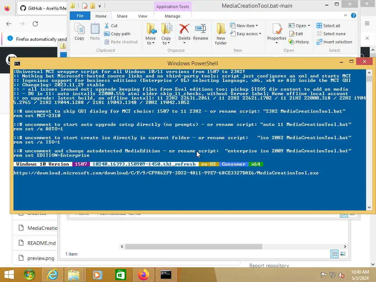
Task: Open Explorer help question mark icon
Action: point(354,15)
